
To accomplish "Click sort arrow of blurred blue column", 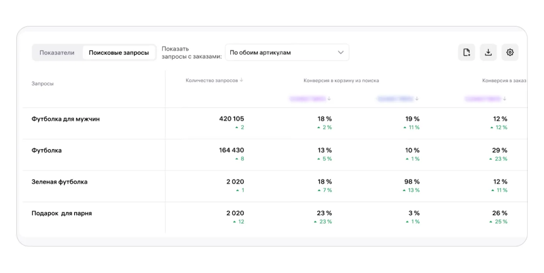I will (417, 99).
